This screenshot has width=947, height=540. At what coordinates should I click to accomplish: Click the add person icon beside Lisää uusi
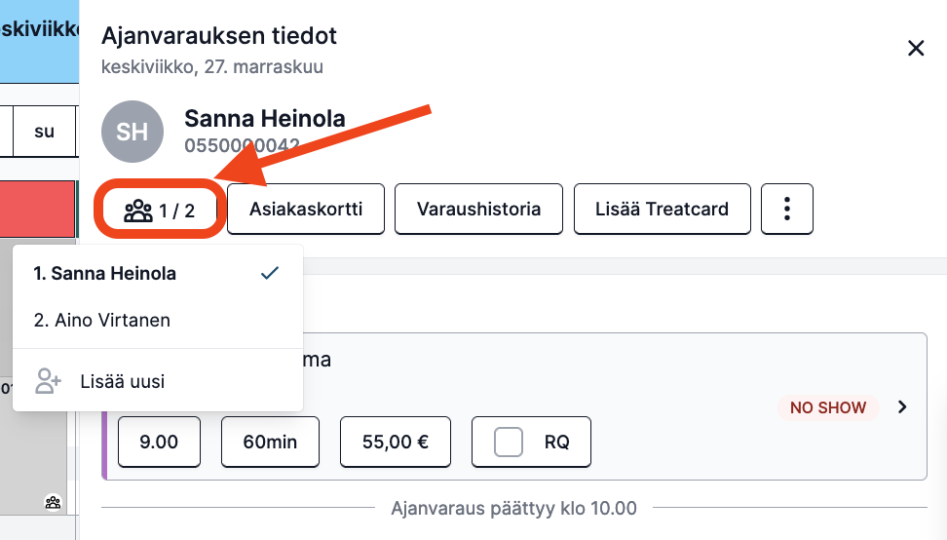point(48,381)
